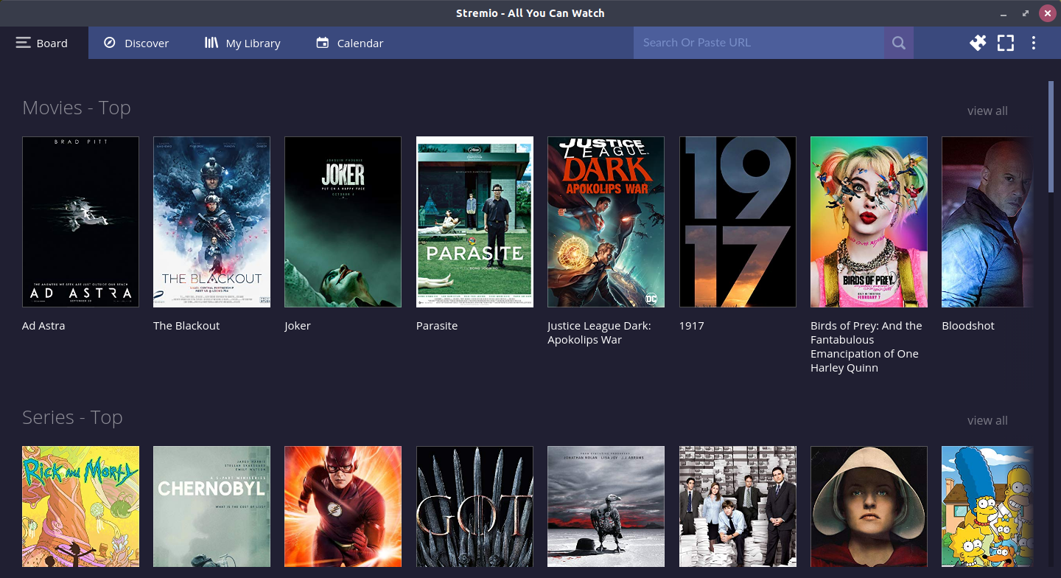Minimize the Stremio window
Viewport: 1061px width, 578px height.
pos(1003,14)
